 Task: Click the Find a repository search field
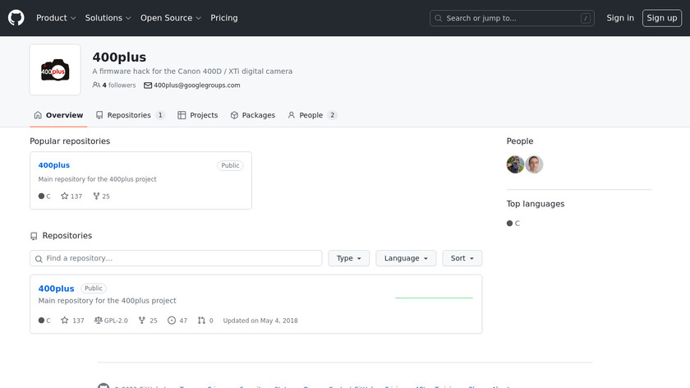[x=176, y=258]
